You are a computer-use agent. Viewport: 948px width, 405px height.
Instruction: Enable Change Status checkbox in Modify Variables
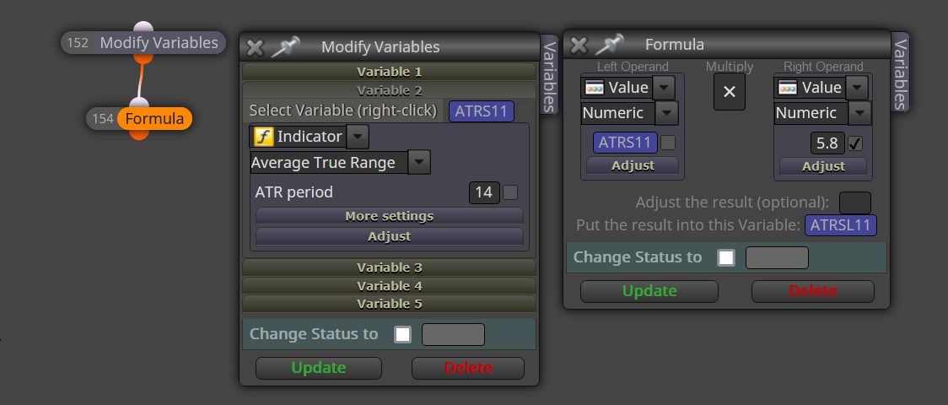402,334
